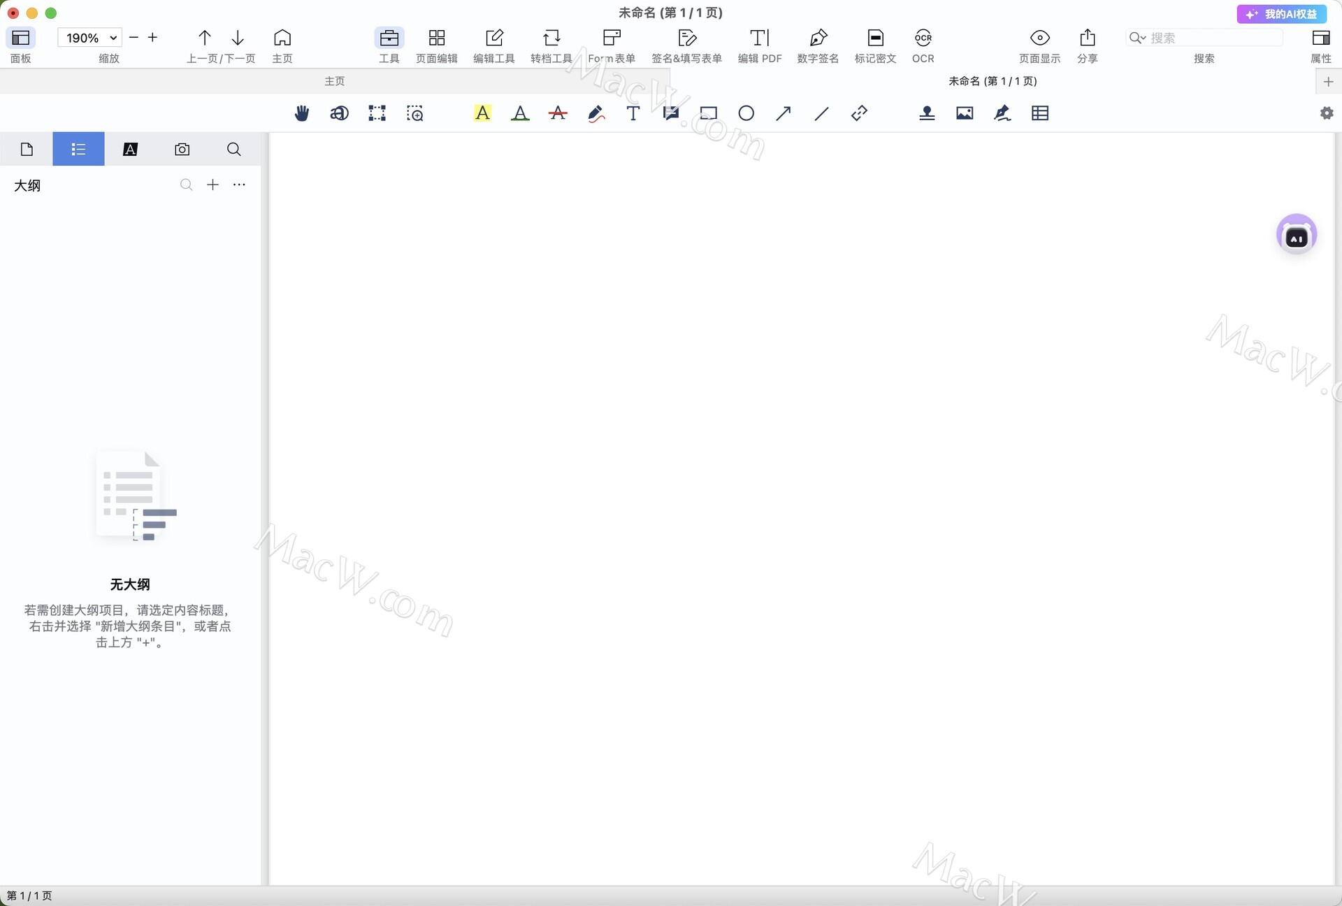Switch sidebar to annotations tab
Image resolution: width=1342 pixels, height=906 pixels.
point(130,149)
